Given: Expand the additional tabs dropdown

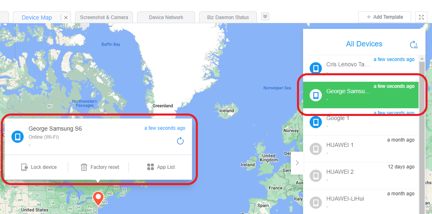Looking at the screenshot, I should coord(265,17).
